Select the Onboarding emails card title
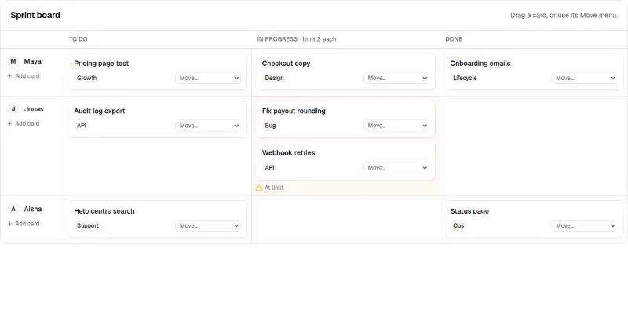This screenshot has width=628, height=314. point(480,64)
